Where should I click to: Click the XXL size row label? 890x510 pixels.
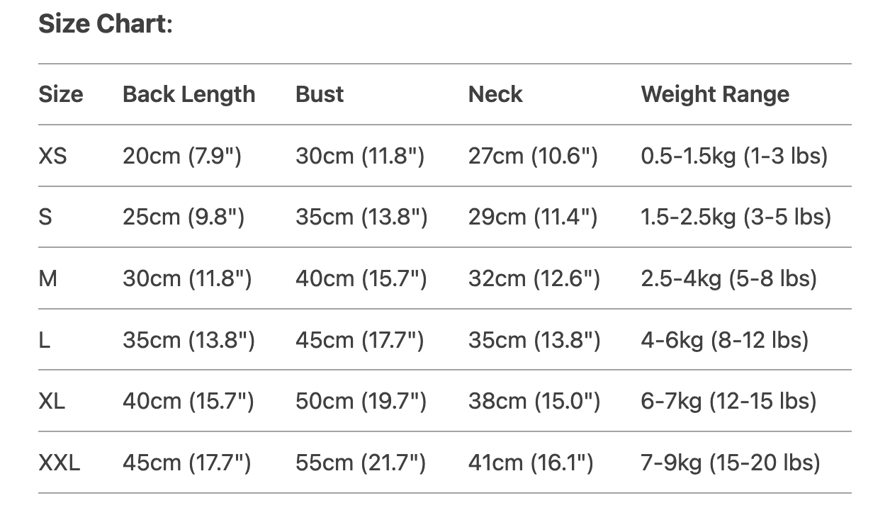click(x=60, y=463)
